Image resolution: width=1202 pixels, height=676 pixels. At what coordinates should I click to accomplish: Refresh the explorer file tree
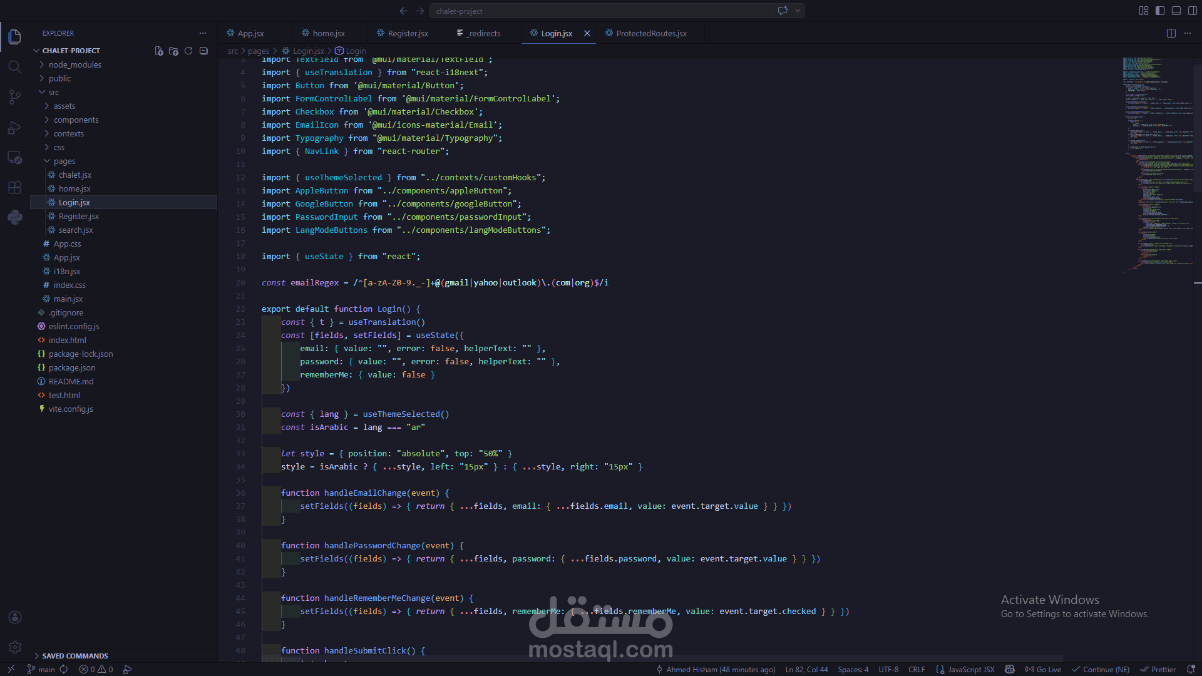point(188,51)
